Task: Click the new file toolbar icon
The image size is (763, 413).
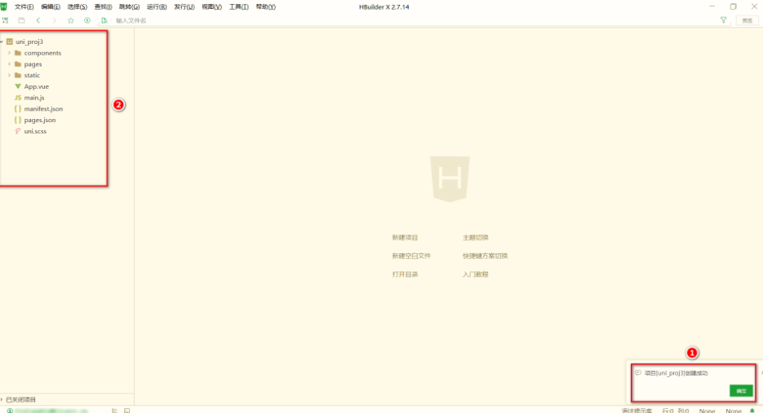Action: [6, 20]
